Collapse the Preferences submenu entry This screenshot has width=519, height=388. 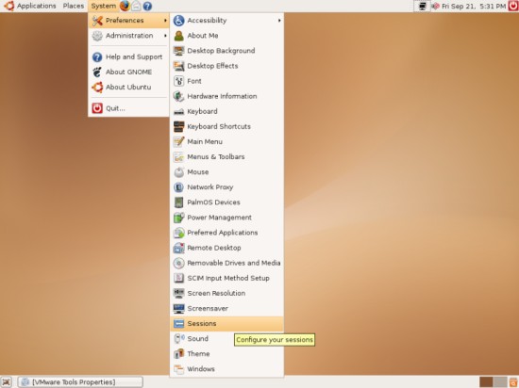point(129,21)
